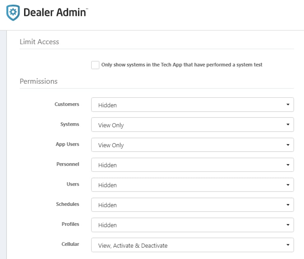Click the system test checkbox label text
Image resolution: width=304 pixels, height=259 pixels.
(182, 65)
